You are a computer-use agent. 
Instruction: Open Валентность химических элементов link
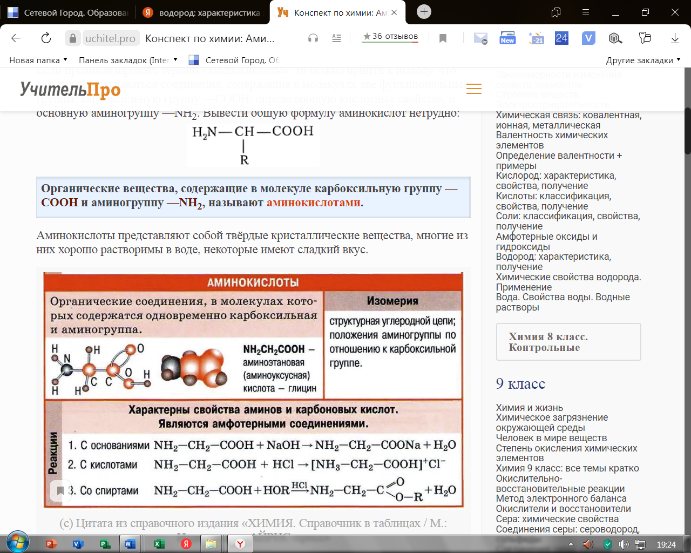coord(552,140)
